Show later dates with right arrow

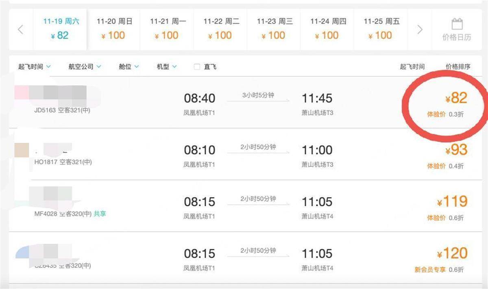coord(420,30)
